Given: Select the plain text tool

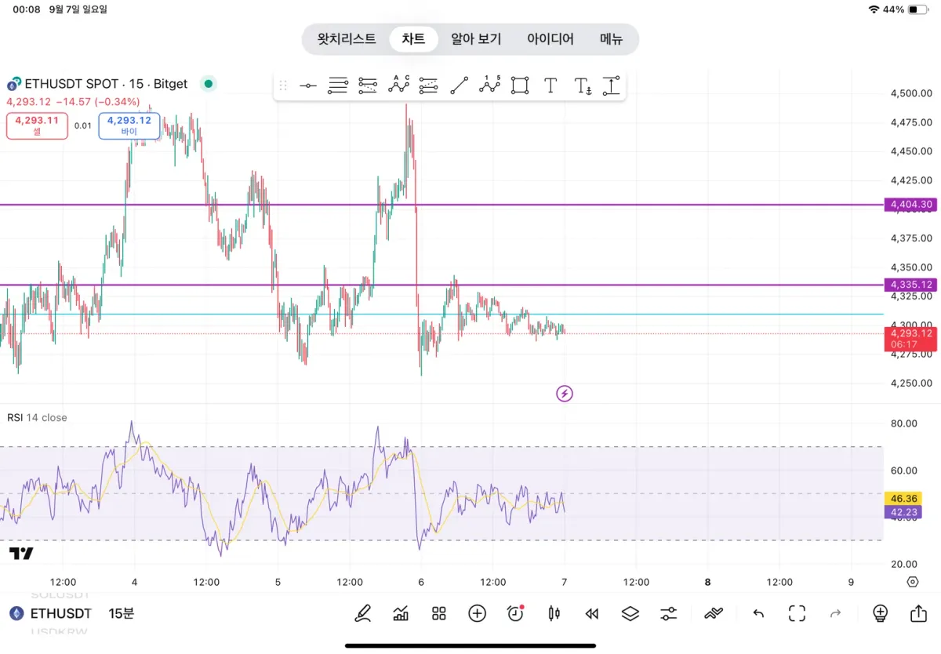Looking at the screenshot, I should coord(550,85).
